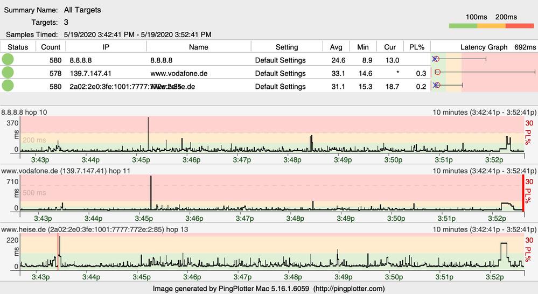Sort by the Cur column header
The width and height of the screenshot is (538, 294).
(390, 47)
